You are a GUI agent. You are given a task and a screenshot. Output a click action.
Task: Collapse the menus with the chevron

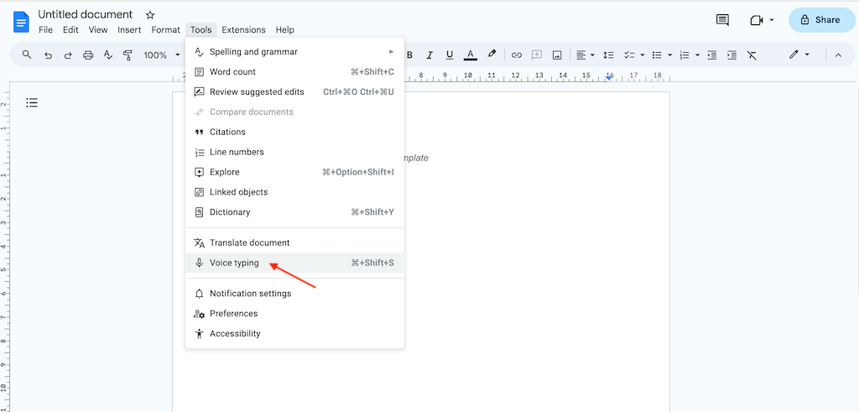pos(838,55)
